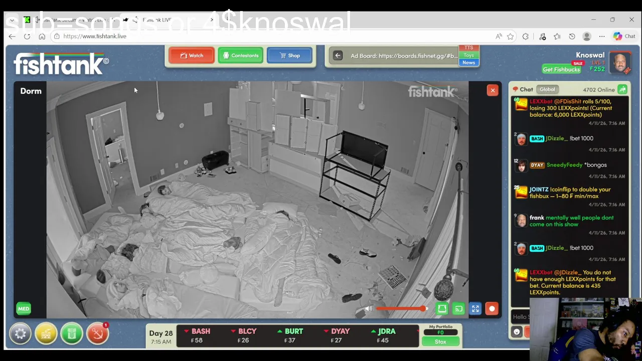Viewport: 642px width, 361px height.
Task: Select JDRA stock ticker
Action: coord(383,335)
